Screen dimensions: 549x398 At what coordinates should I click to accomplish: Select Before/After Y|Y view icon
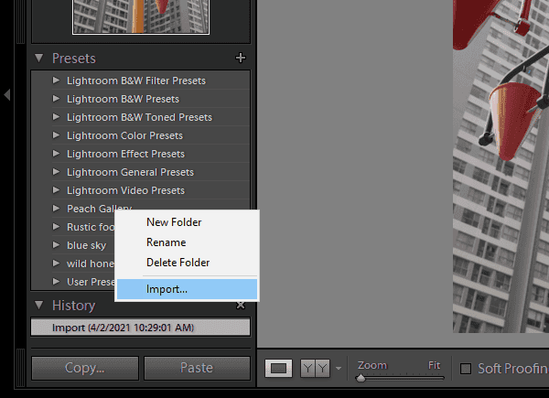[315, 368]
